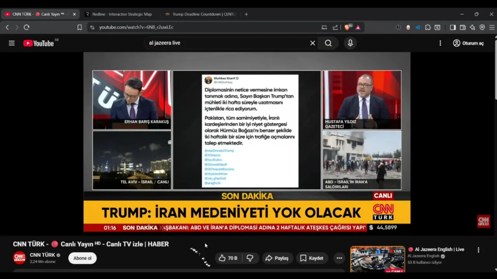497x279 pixels.
Task: Open more actions ellipsis beside Kaydet
Action: coord(339,258)
